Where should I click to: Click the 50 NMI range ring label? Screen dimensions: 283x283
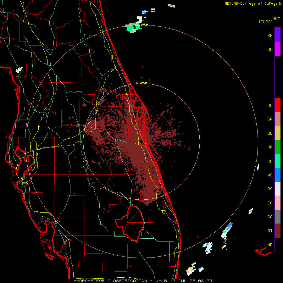click(x=141, y=83)
